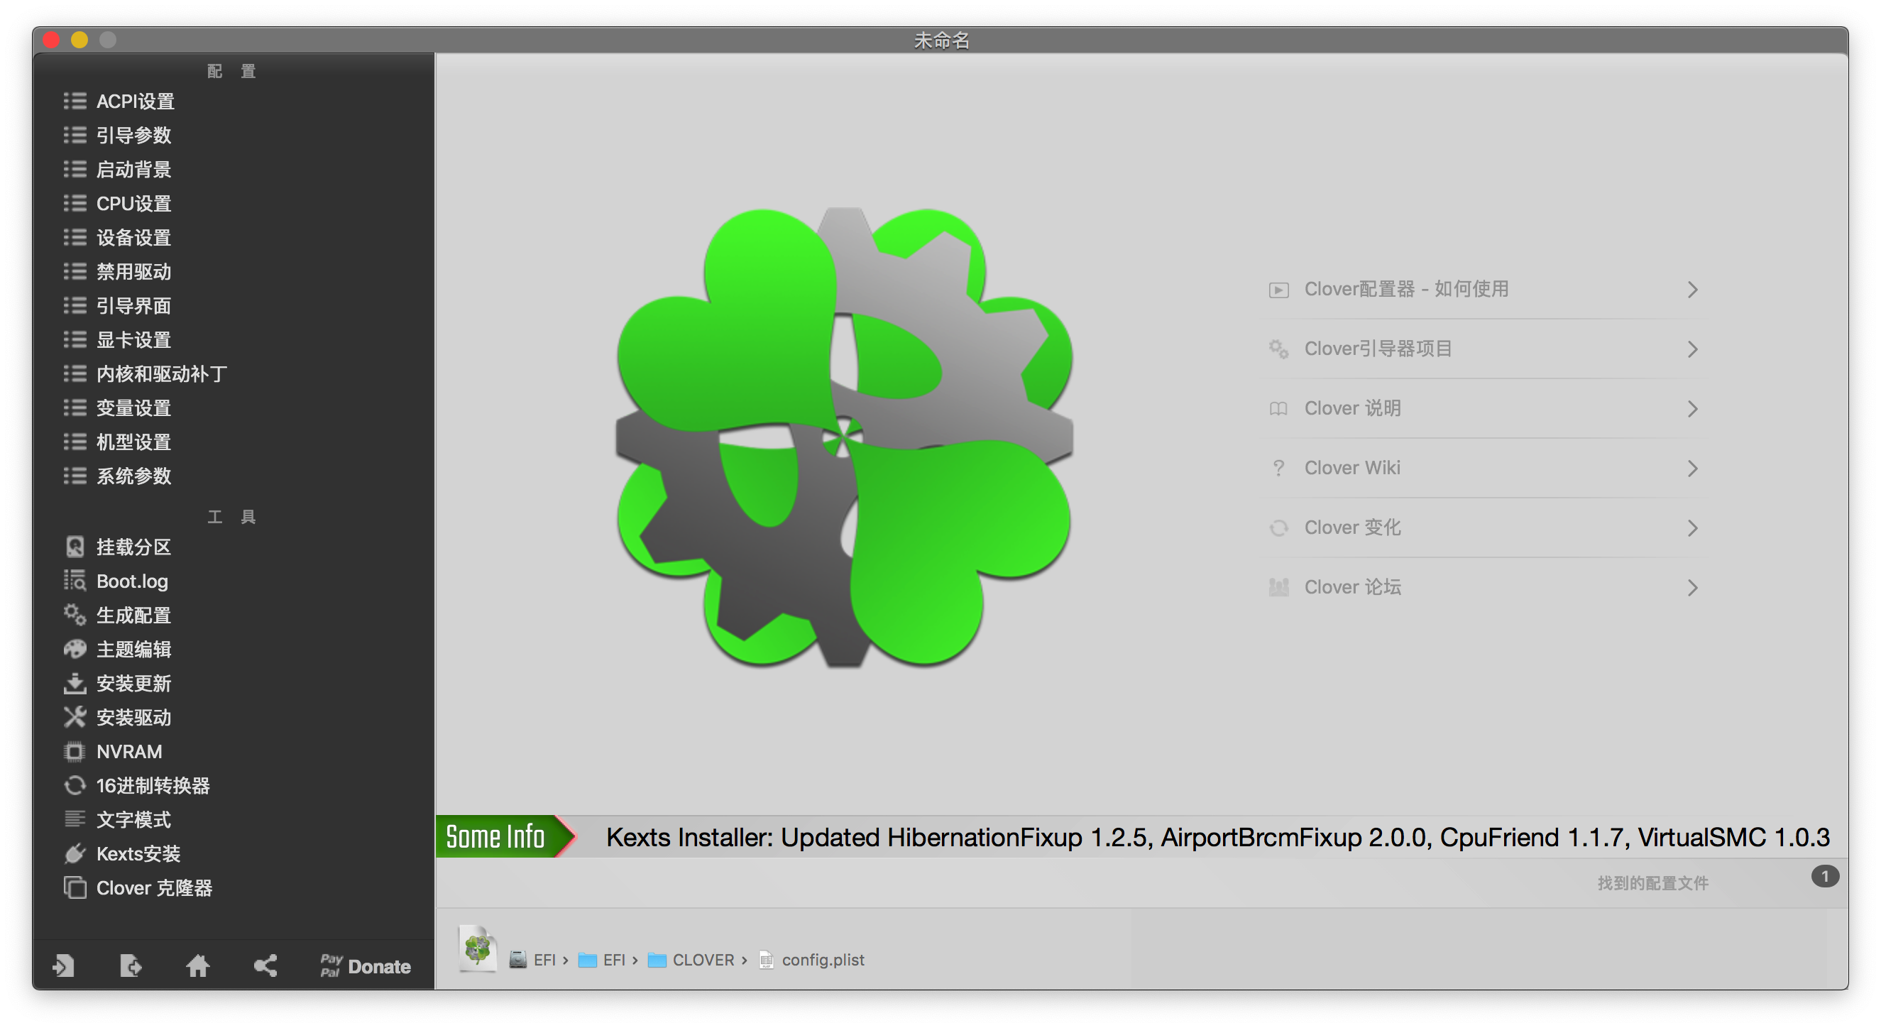Click the Home icon in bottom toolbar
1881x1028 pixels.
coord(198,966)
